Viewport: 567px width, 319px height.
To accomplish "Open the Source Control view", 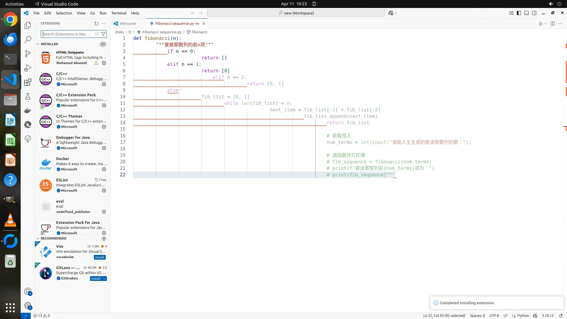I will 28,53.
